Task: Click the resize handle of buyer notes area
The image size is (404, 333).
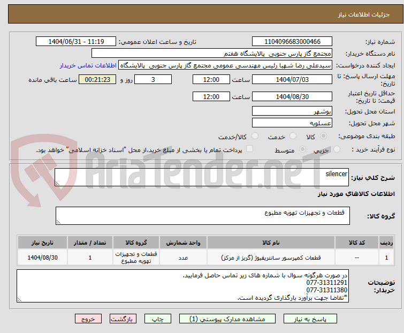Action: pos(19,299)
